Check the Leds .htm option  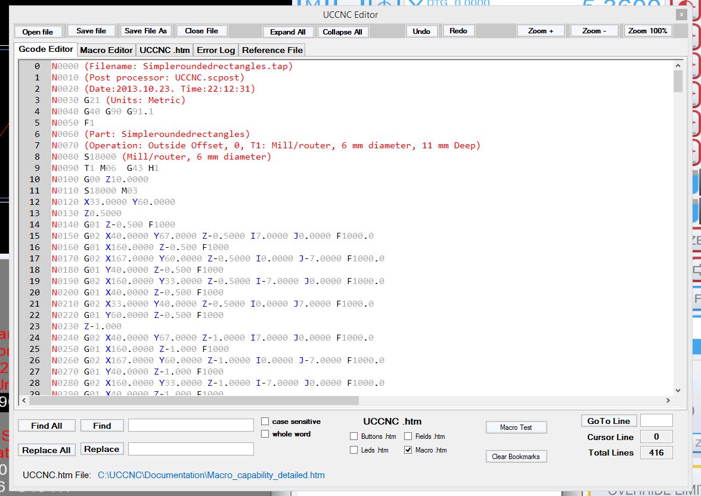(x=353, y=450)
